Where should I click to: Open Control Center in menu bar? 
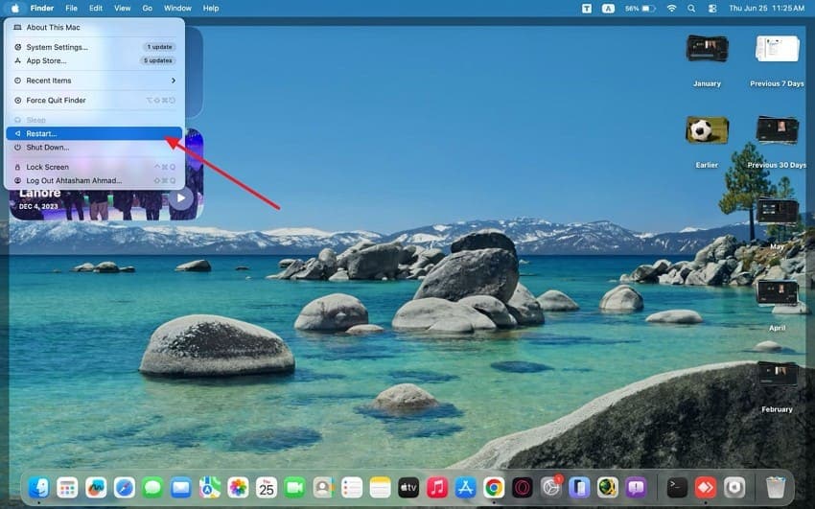(712, 9)
